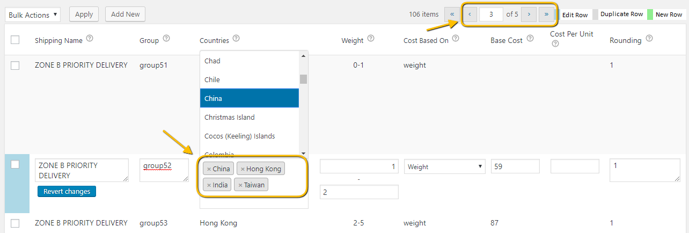
Task: Click help icon beside Cost Based On
Action: [456, 39]
